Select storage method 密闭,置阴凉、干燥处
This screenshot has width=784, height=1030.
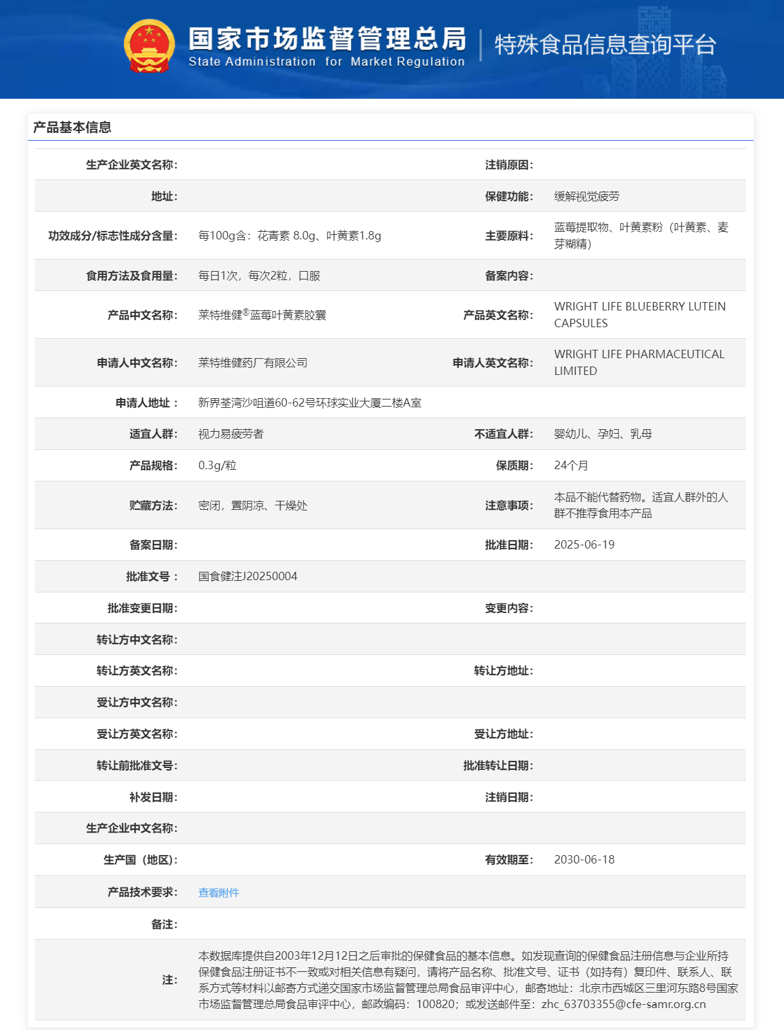[x=253, y=505]
